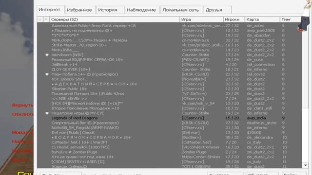Select the Evil war [Public] Classik server
This screenshot has height=175, width=312.
(x=169, y=133)
